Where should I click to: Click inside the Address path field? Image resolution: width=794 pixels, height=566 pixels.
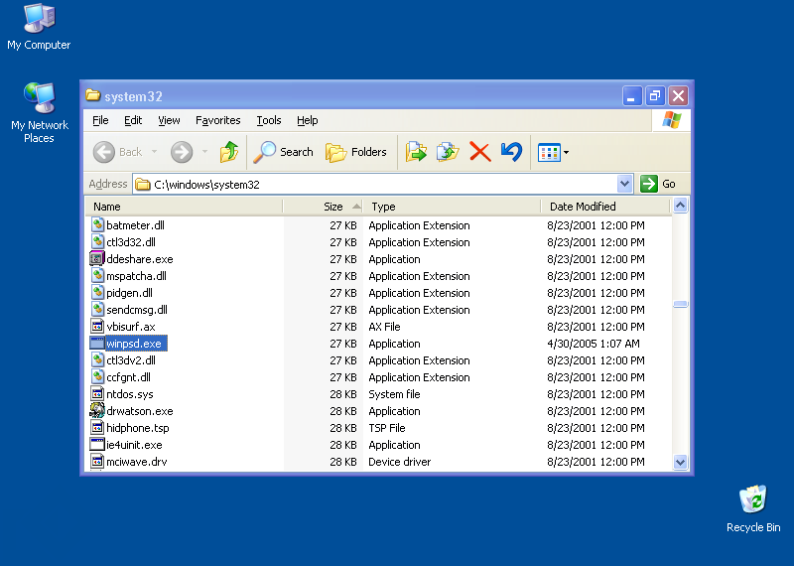[375, 184]
